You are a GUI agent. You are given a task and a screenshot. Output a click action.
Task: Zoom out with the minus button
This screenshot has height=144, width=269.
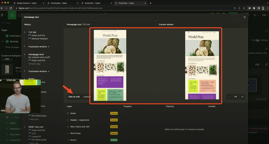[229, 97]
